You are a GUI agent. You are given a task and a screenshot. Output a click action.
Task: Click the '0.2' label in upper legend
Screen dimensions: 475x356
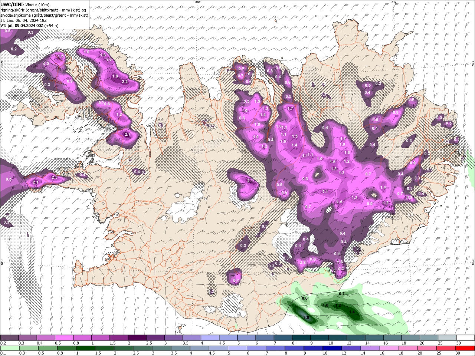3,343
